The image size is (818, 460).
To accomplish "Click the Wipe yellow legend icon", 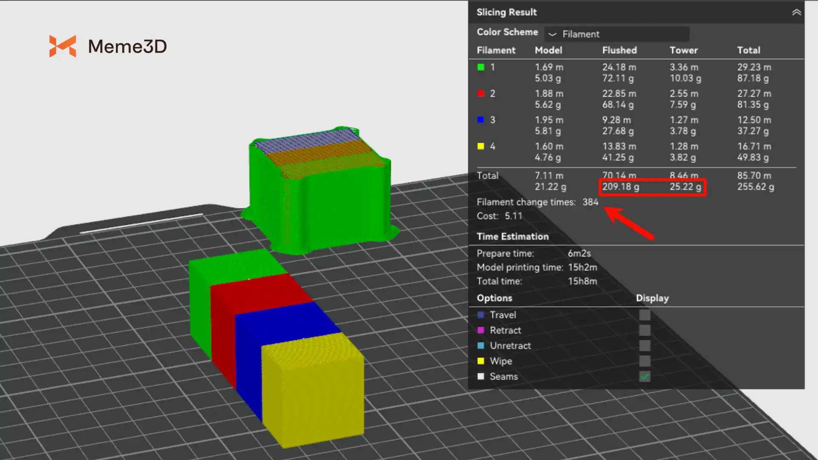I will [x=481, y=361].
